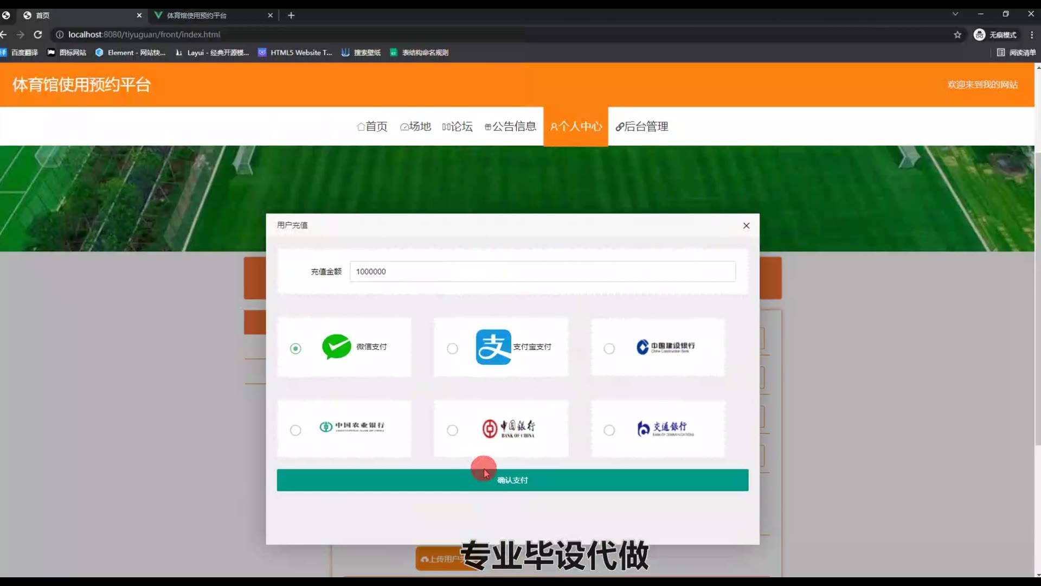Image resolution: width=1041 pixels, height=586 pixels.
Task: Switch to the 首页 browser tab
Action: point(81,15)
